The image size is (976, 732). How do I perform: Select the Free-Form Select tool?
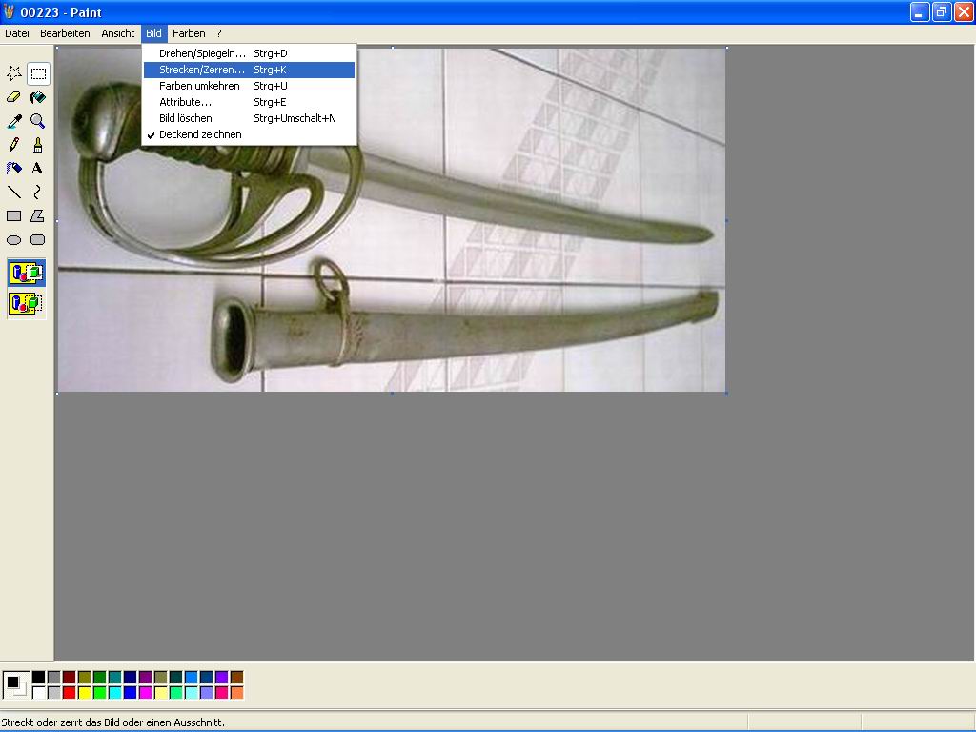pos(14,73)
